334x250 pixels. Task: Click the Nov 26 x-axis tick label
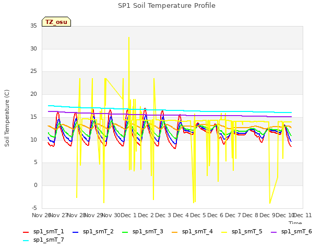[41, 215]
